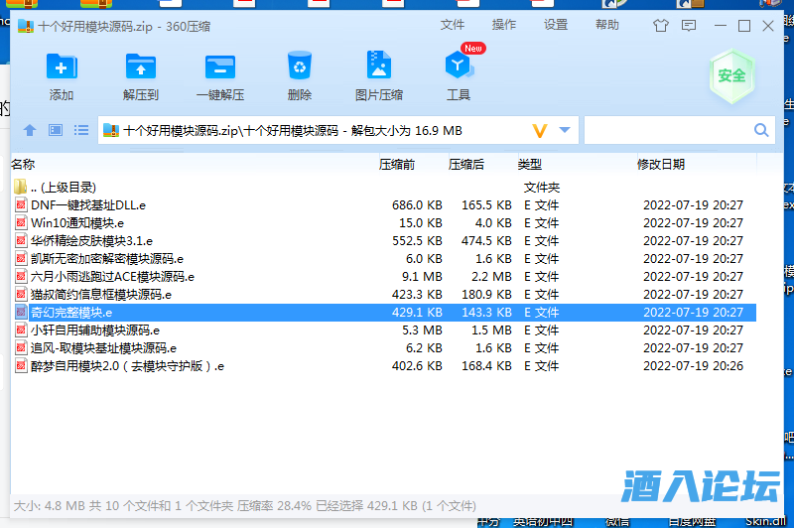This screenshot has width=794, height=528.
Task: Switch to the list view mode icon
Action: (81, 130)
